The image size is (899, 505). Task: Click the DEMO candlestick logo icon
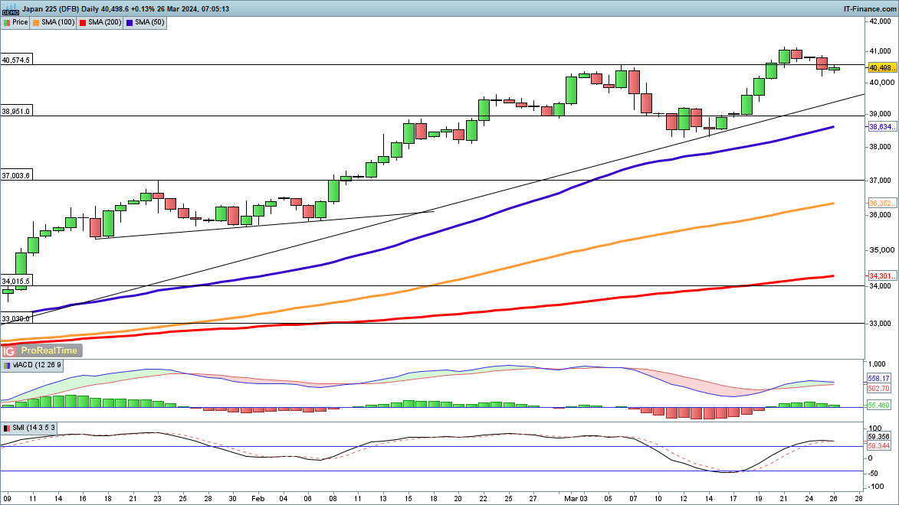tap(9, 9)
